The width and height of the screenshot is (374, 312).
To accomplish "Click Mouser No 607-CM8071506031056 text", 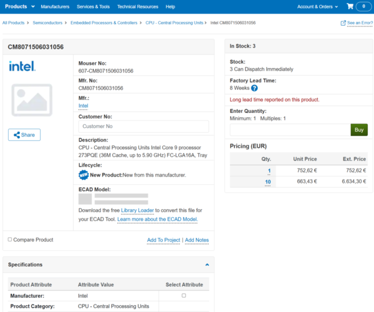I will tap(106, 71).
